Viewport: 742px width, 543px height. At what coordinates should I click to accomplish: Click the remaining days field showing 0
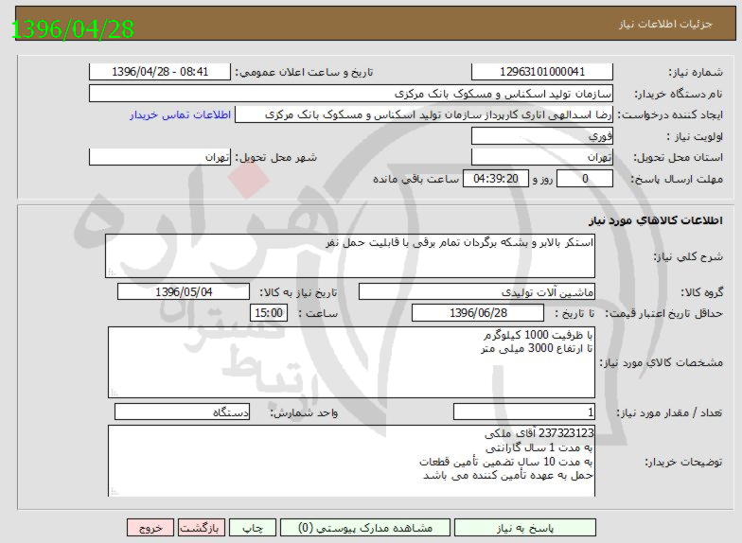[585, 179]
